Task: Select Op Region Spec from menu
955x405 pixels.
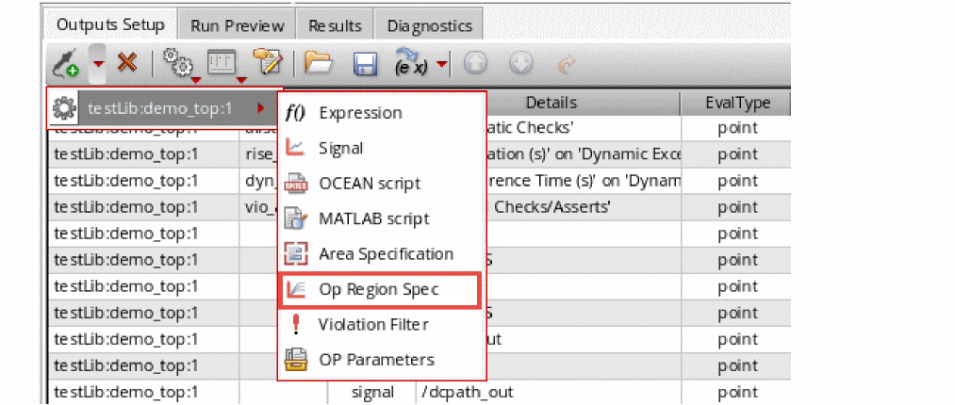Action: [x=378, y=289]
